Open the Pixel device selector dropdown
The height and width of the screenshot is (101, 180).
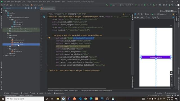tap(126, 5)
